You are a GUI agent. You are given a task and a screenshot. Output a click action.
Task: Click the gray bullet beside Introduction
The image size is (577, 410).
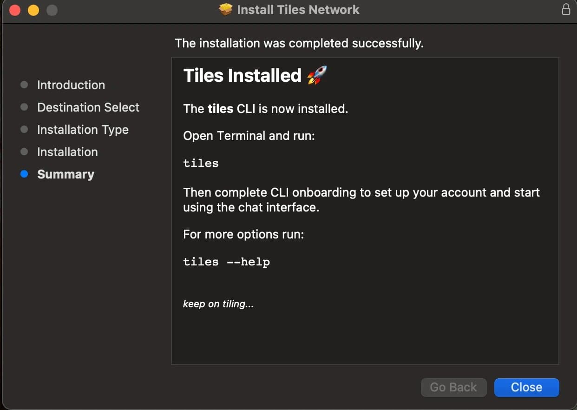(25, 85)
